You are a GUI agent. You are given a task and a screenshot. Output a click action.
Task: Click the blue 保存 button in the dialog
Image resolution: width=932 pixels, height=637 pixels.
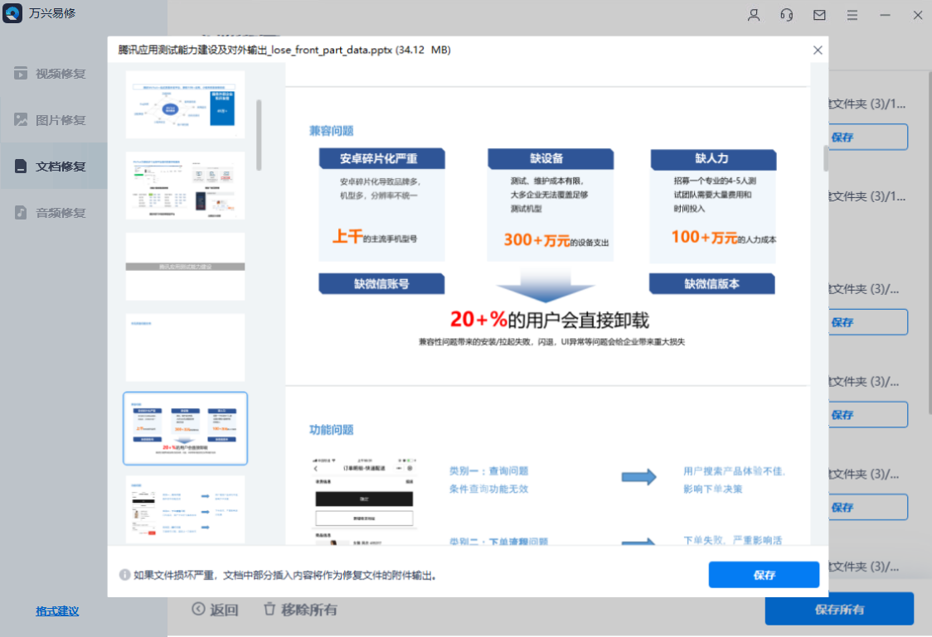763,574
